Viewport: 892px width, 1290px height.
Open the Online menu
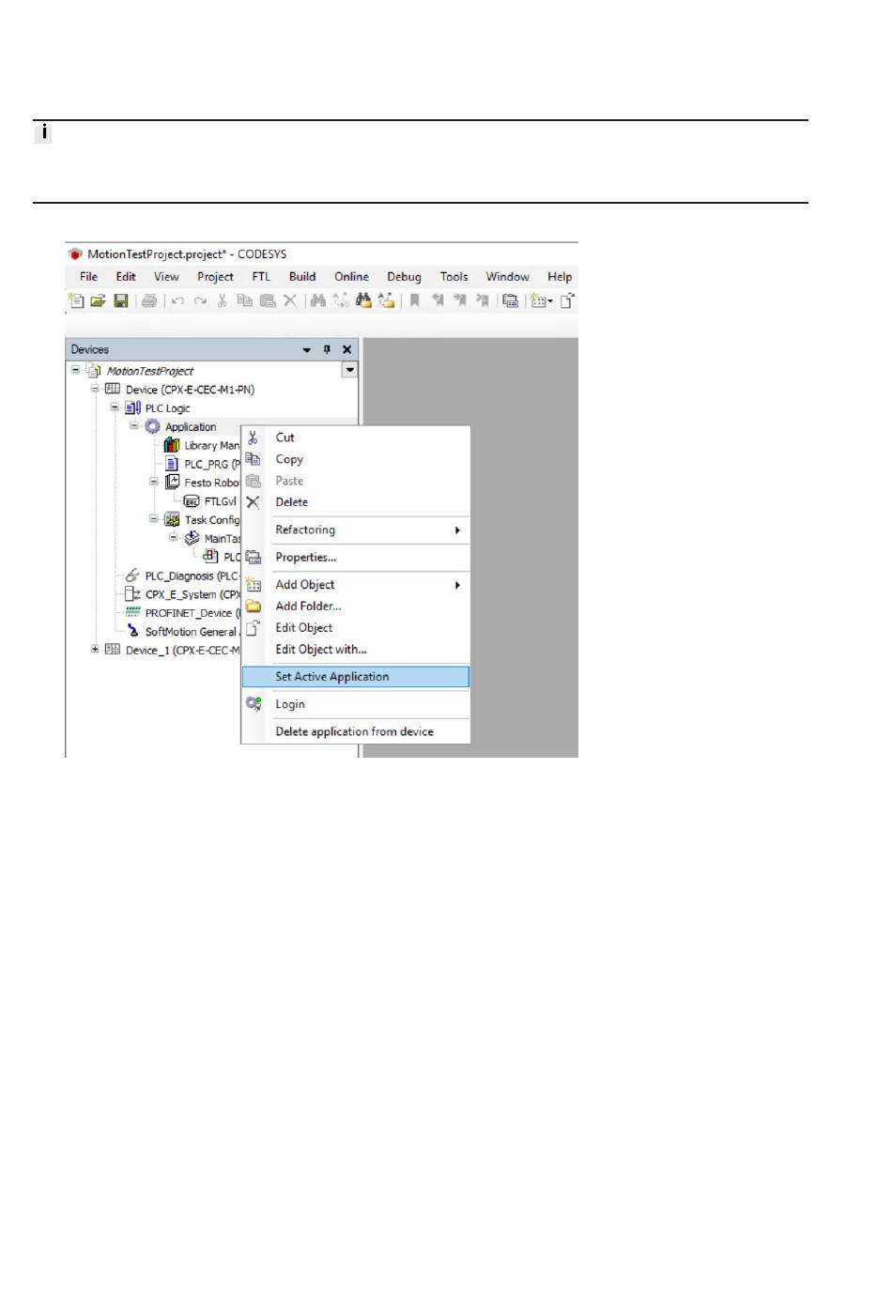coord(351,277)
